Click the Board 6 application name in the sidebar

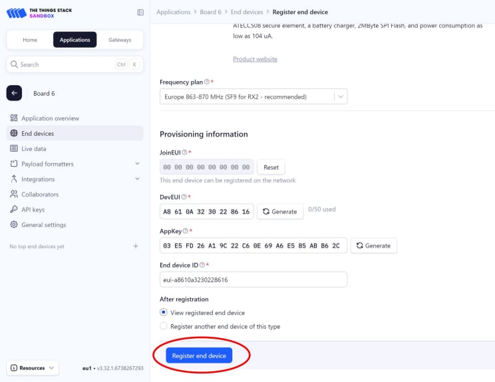coord(44,93)
